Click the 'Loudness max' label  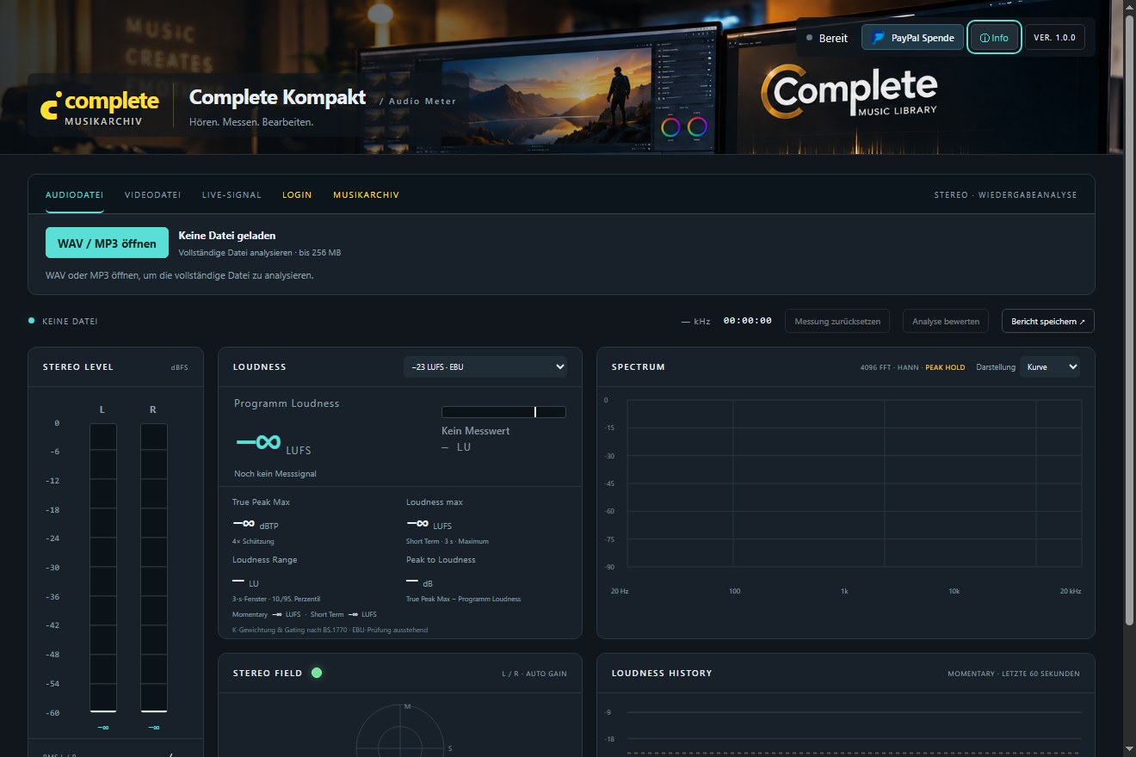435,502
